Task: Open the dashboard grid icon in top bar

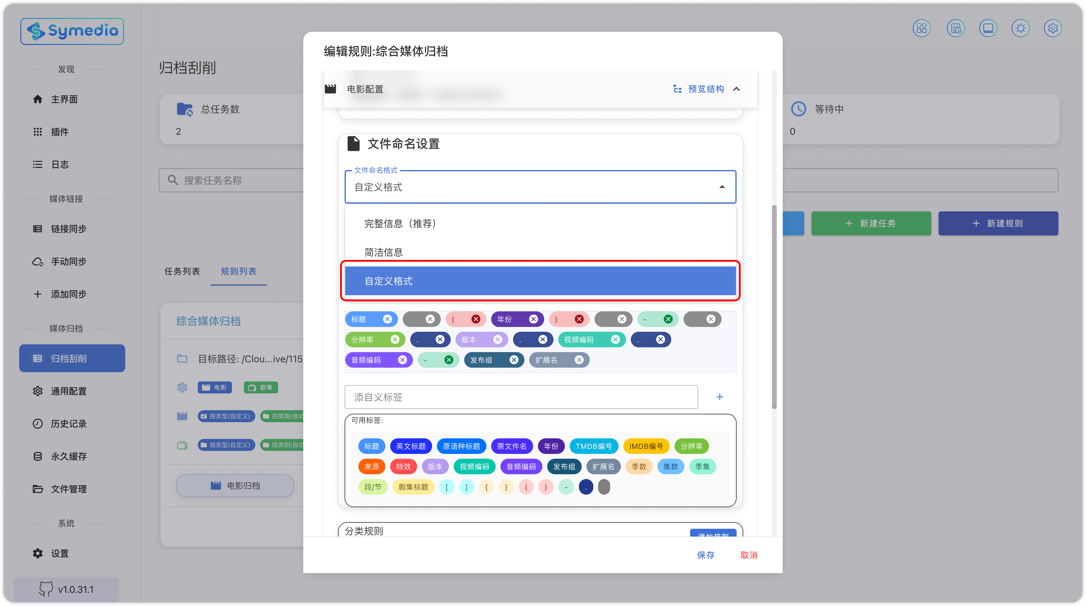Action: coord(921,28)
